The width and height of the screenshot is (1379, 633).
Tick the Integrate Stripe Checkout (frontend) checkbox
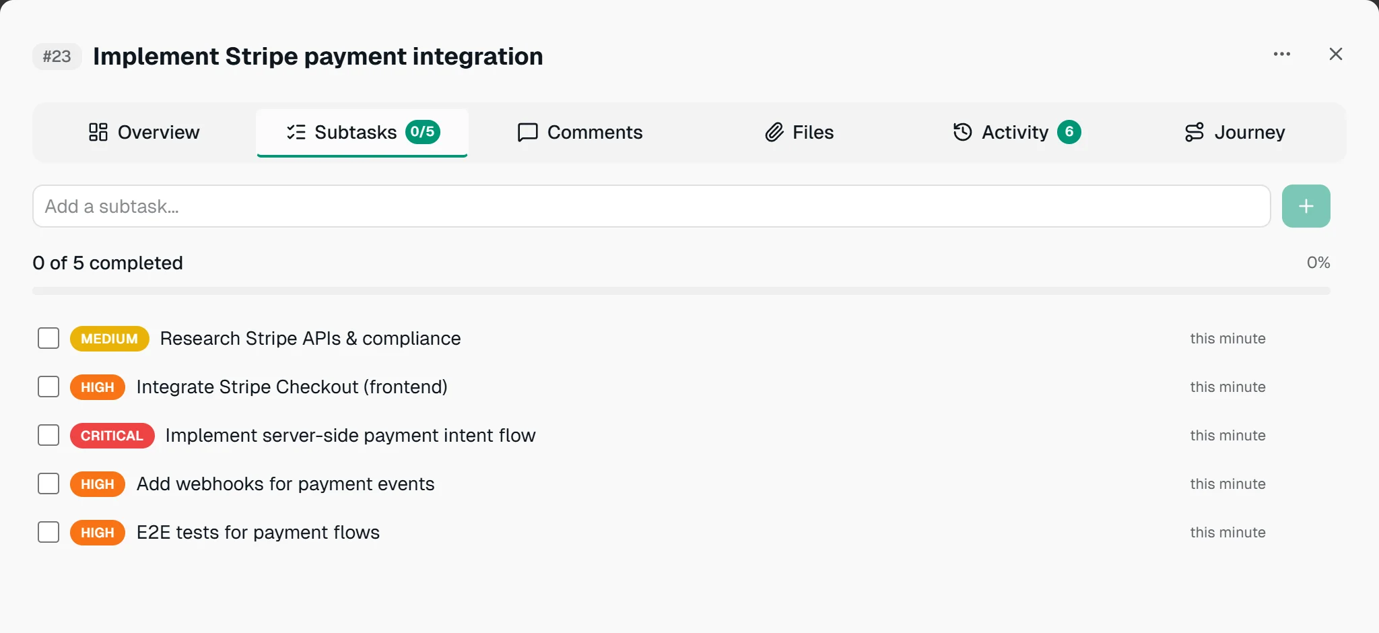48,387
